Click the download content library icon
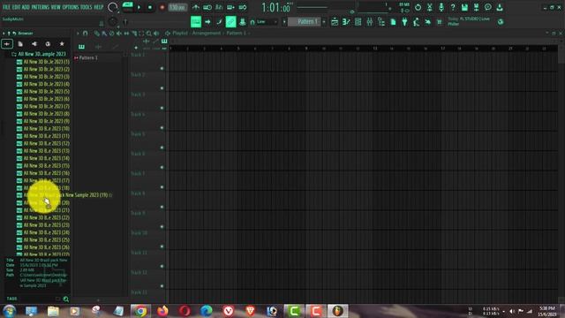Image resolution: width=565 pixels, height=318 pixels. click(x=500, y=7)
